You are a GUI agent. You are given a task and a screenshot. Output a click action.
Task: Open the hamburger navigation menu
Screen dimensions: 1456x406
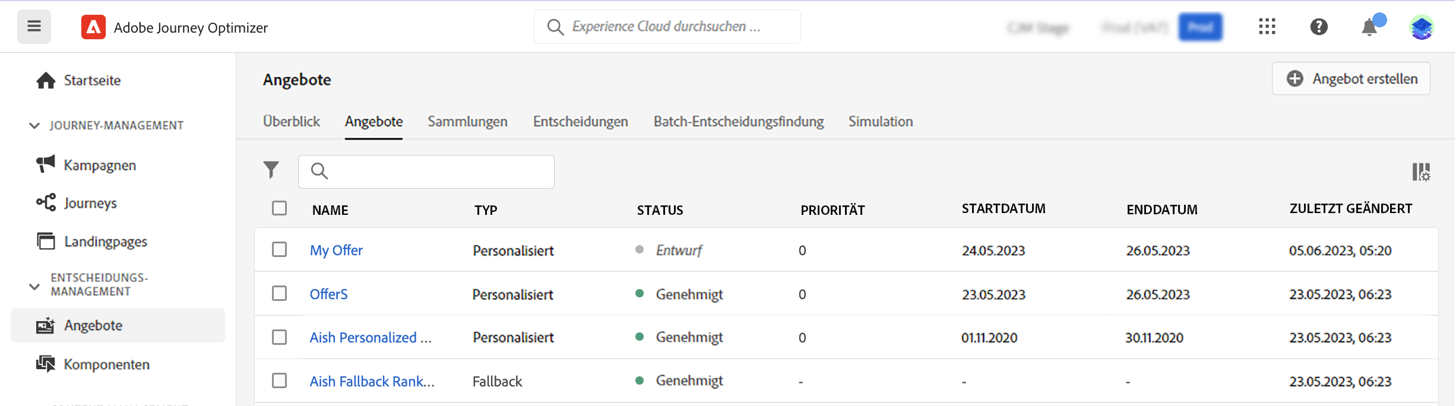(x=34, y=27)
